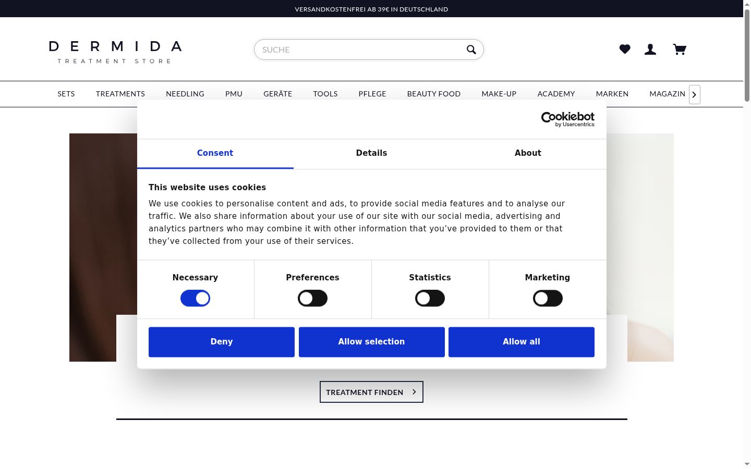The image size is (751, 469).
Task: Open the BEAUTY FOOD menu
Action: [x=434, y=94]
